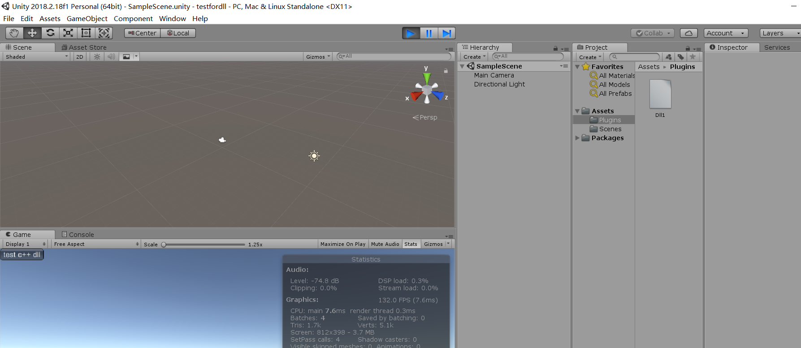This screenshot has width=801, height=348.
Task: Expand the Packages folder
Action: click(x=577, y=138)
